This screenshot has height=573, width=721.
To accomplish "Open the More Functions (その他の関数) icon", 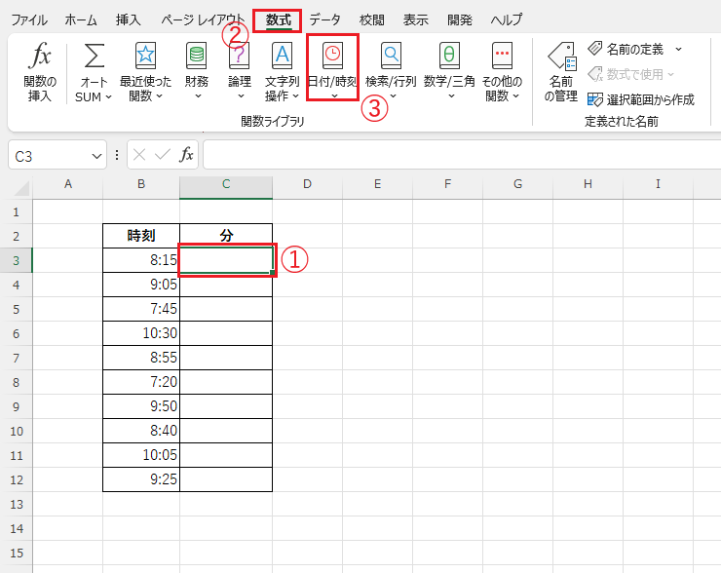I will coord(502,56).
